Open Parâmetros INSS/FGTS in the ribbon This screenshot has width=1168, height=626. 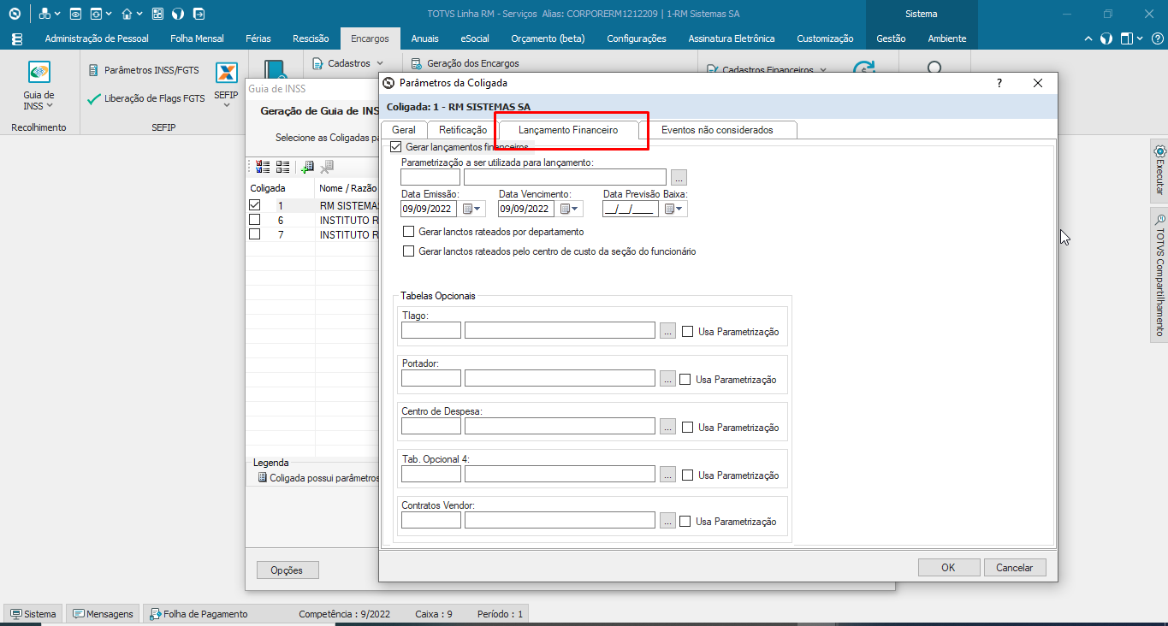[144, 70]
